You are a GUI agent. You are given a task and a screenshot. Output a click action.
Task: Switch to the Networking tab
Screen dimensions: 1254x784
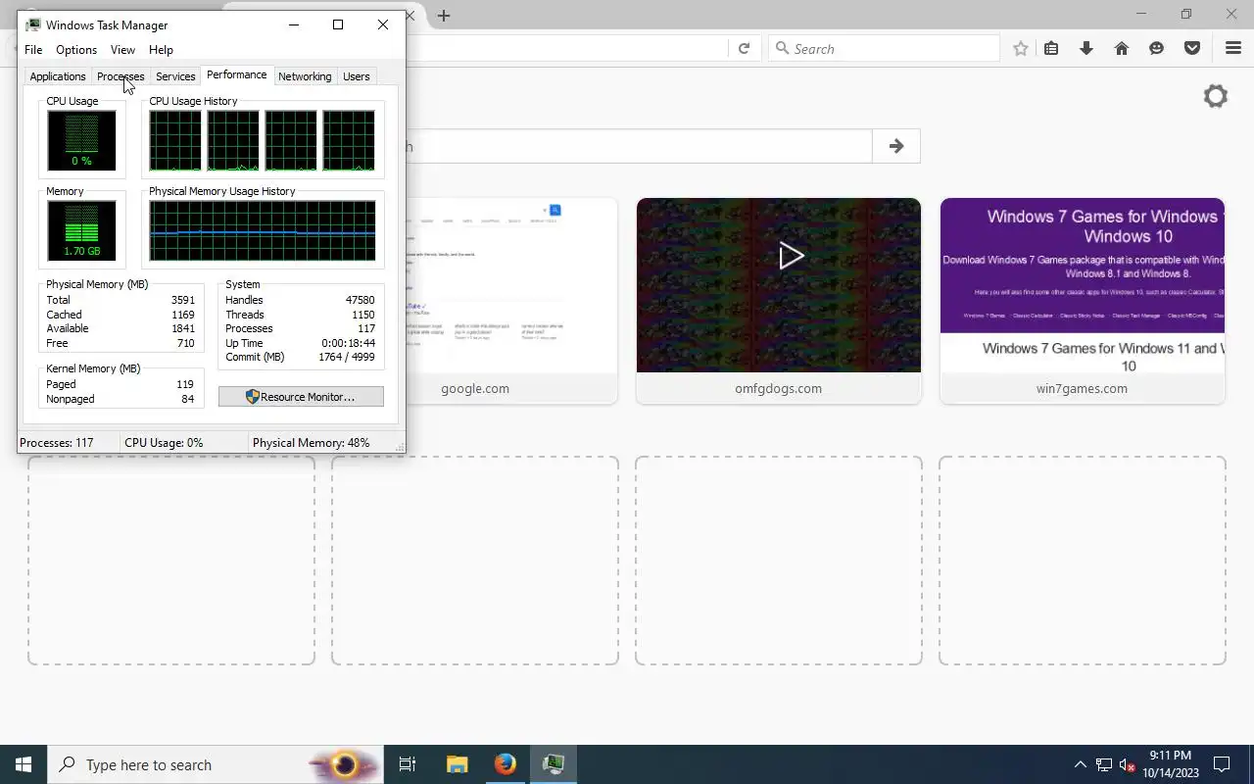coord(305,76)
